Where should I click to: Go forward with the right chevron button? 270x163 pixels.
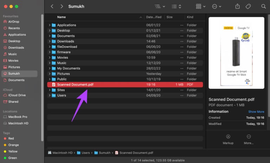tap(62, 7)
